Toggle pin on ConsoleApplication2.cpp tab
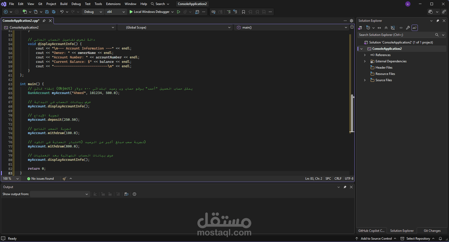This screenshot has width=449, height=242. coord(44,21)
